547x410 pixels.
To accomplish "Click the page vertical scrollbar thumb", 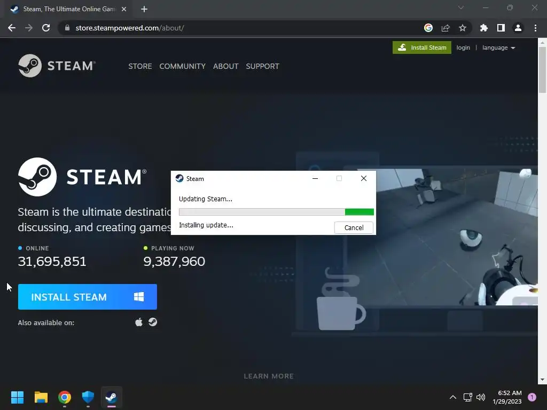I will tap(542, 70).
